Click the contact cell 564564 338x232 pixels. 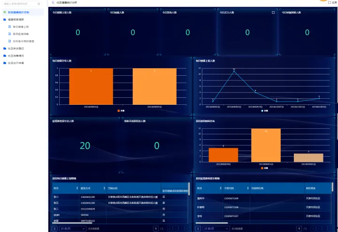pyautogui.click(x=84, y=215)
